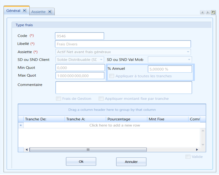Close the Assiette tab with its X icon

(50, 12)
